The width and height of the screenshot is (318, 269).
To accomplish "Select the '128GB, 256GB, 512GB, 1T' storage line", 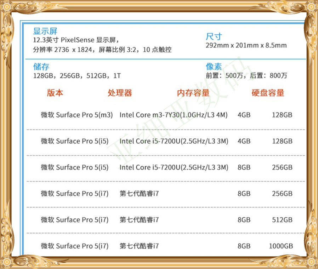I will coord(77,76).
